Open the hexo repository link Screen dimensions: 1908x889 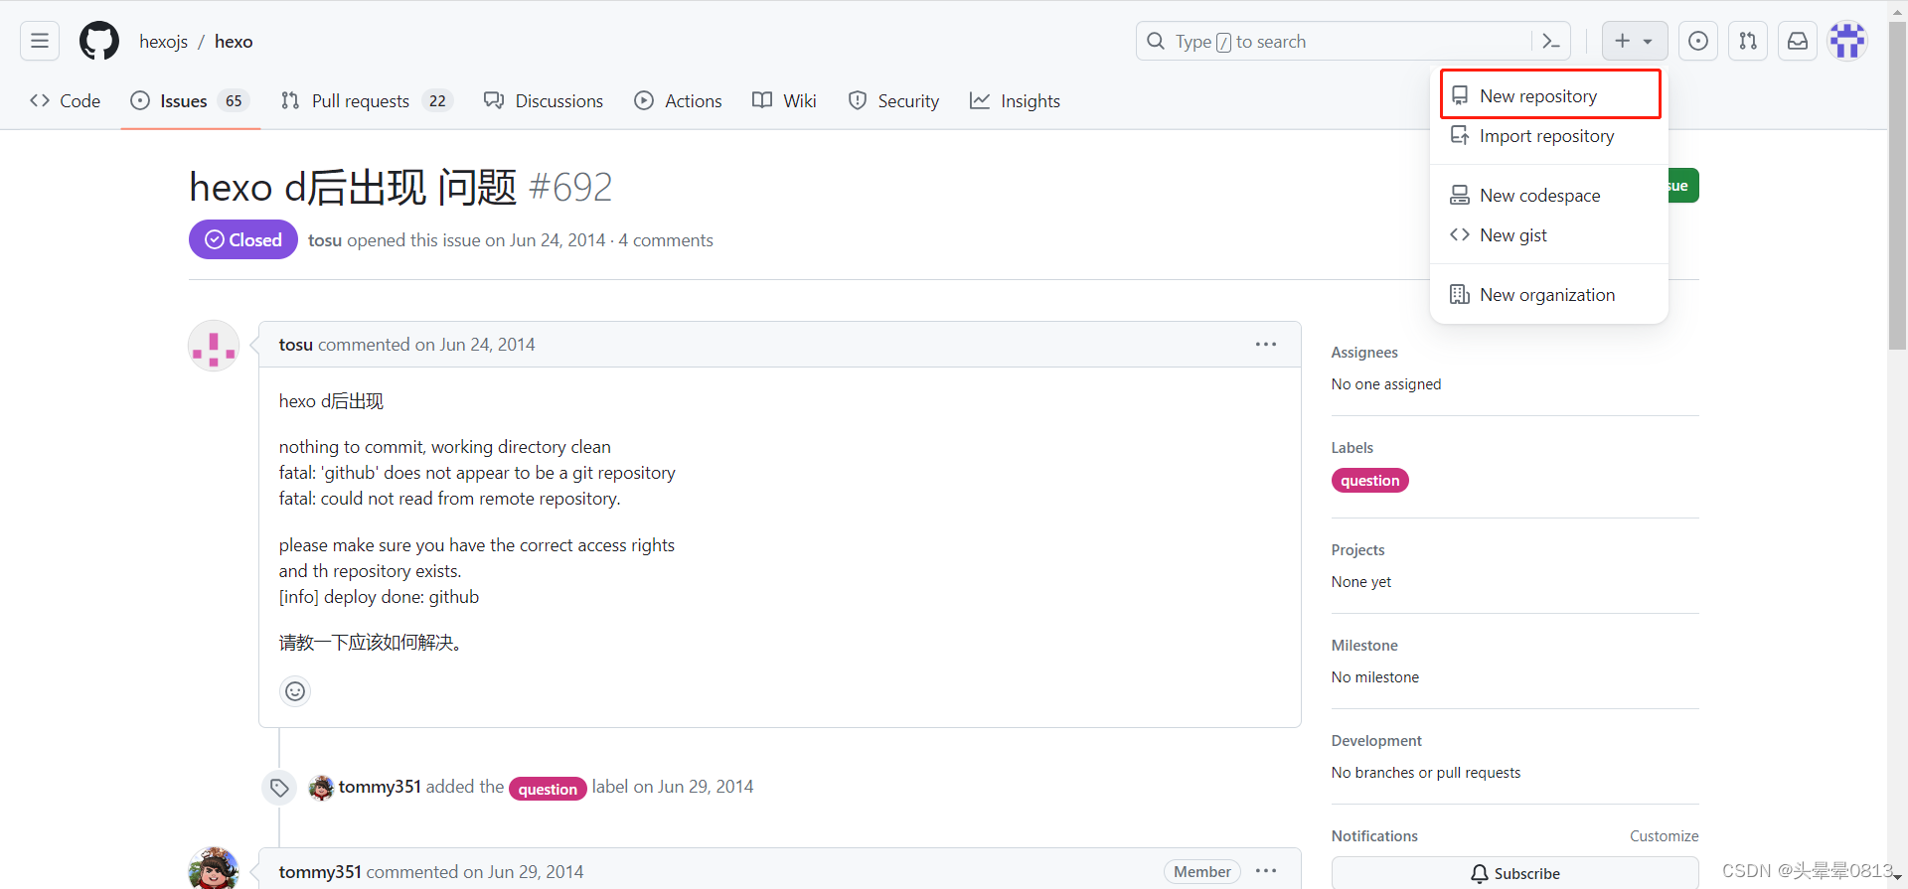[x=234, y=42]
